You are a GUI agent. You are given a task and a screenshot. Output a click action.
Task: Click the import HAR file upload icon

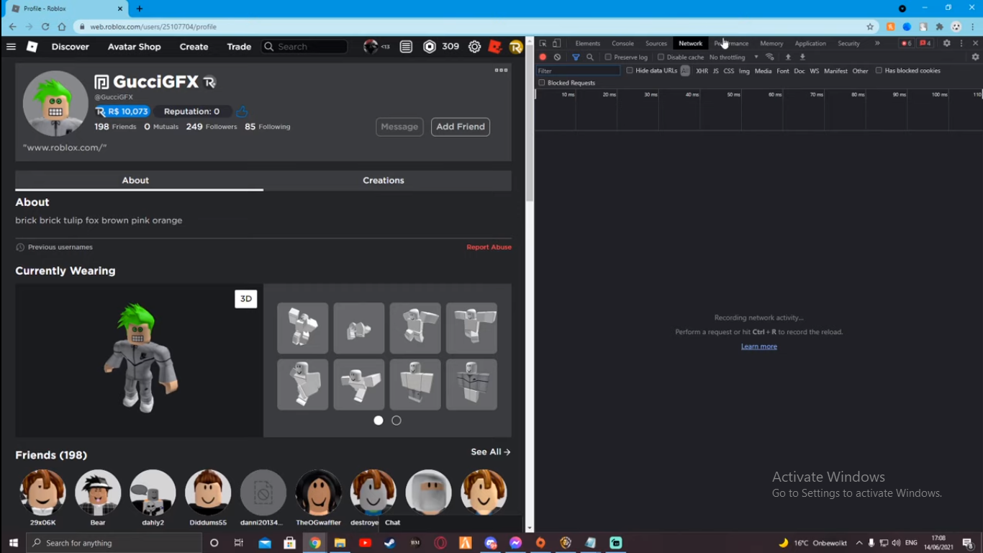[788, 57]
